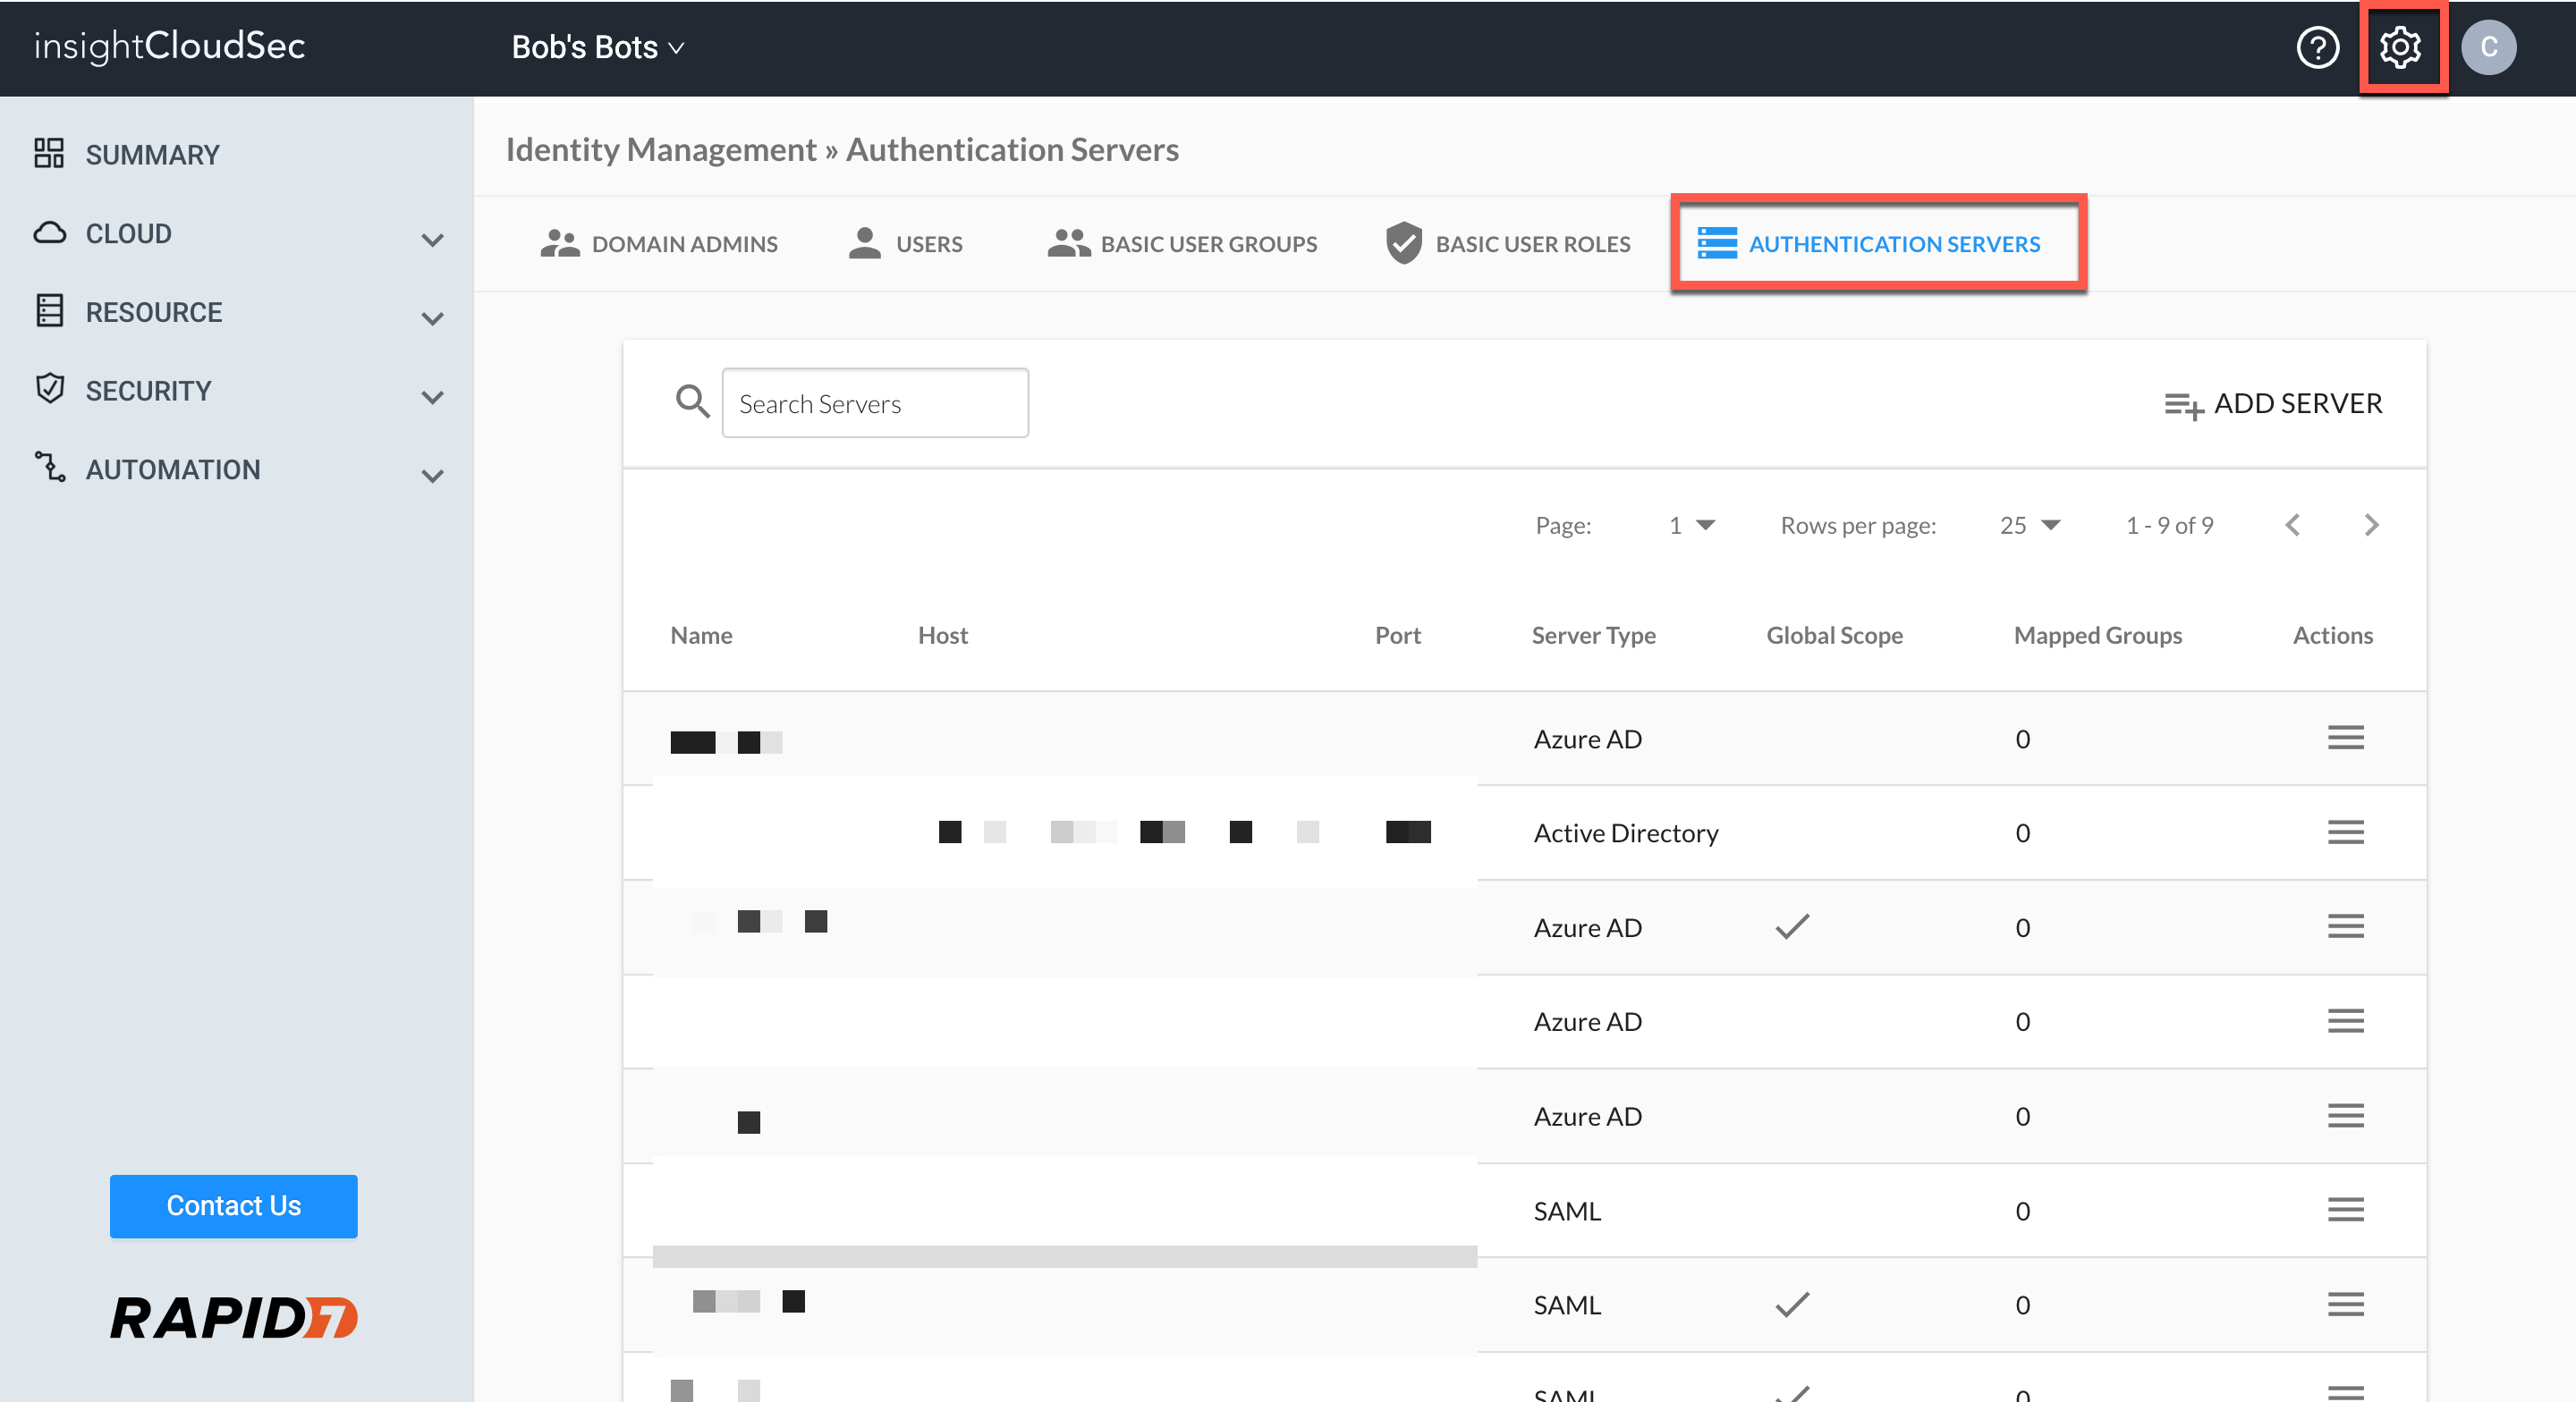
Task: Expand the Security sidebar section
Action: click(x=432, y=397)
